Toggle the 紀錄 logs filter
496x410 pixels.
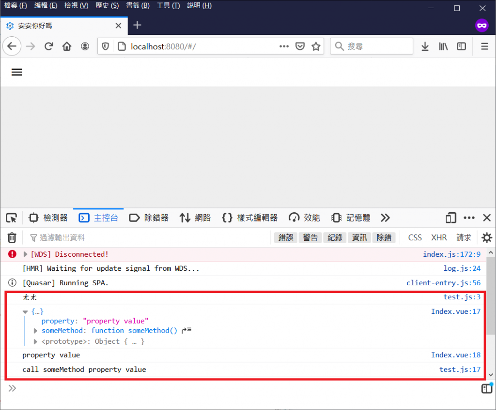pos(335,237)
